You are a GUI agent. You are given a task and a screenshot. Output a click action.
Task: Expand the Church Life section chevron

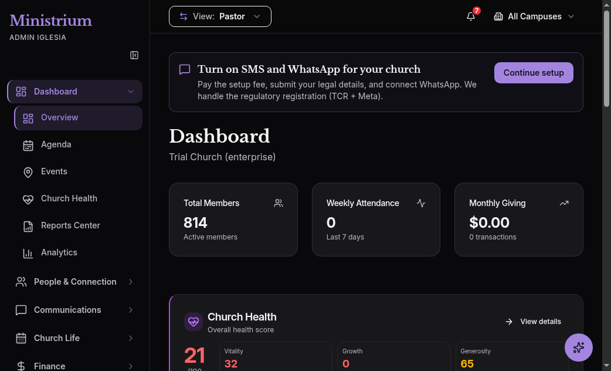tap(131, 338)
